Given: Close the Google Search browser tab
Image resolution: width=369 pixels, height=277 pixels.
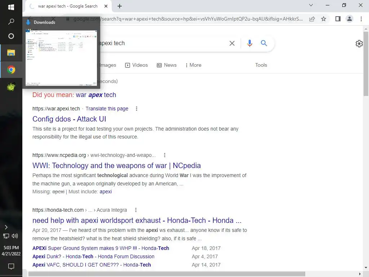Looking at the screenshot, I should [x=106, y=6].
